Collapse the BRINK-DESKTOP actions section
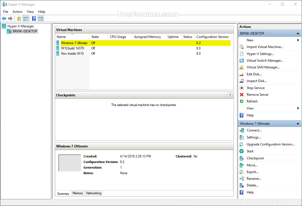This screenshot has height=206, width=302. click(298, 33)
